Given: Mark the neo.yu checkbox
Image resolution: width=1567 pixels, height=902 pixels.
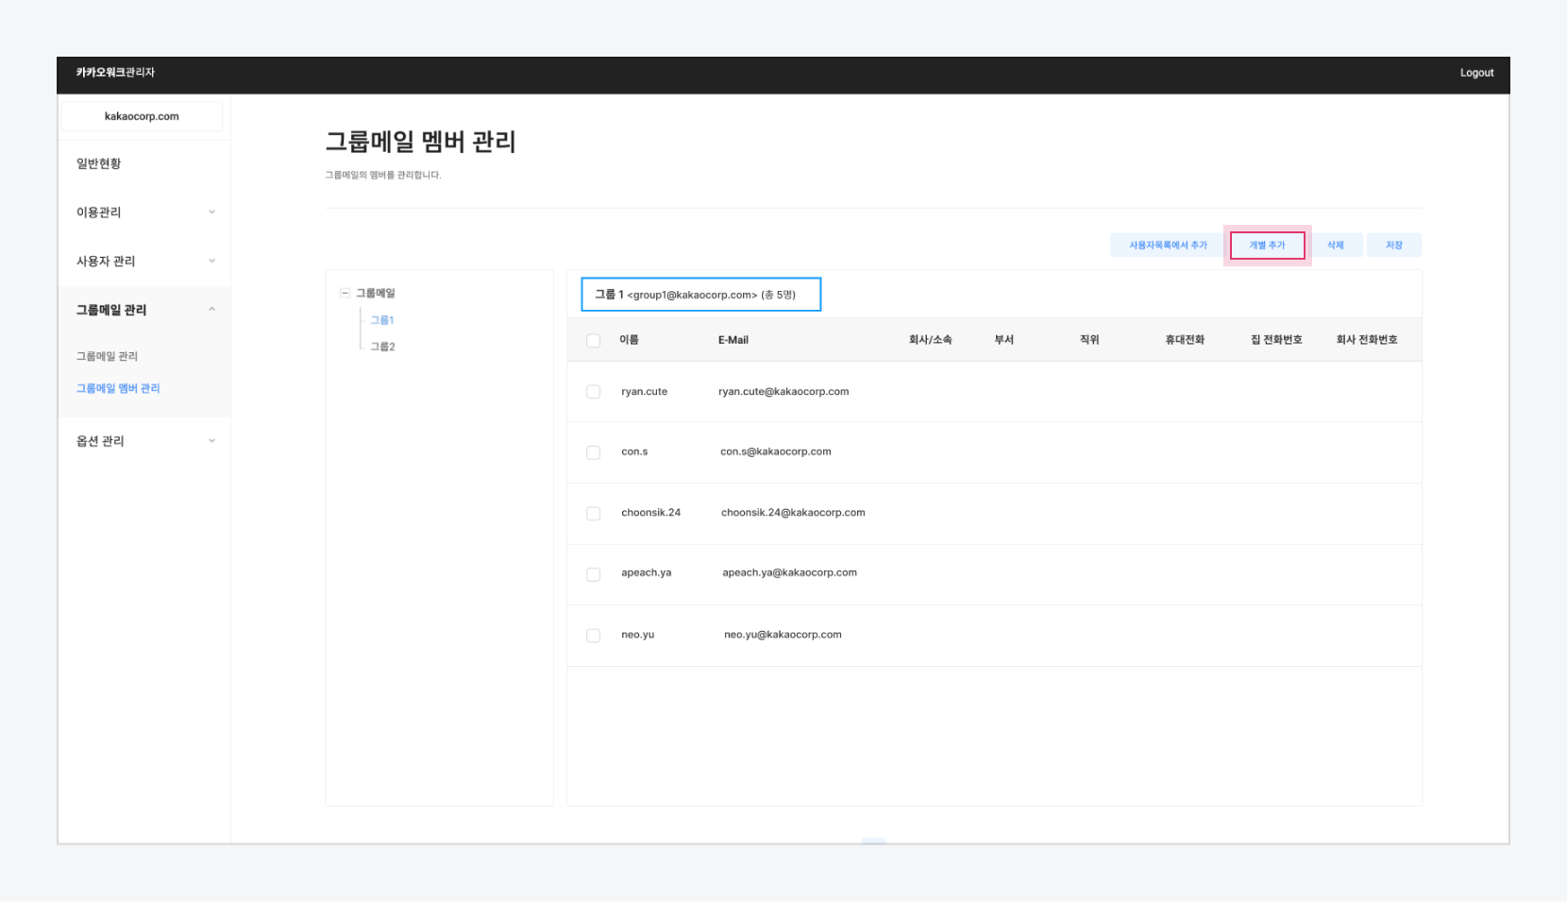Looking at the screenshot, I should coord(593,636).
